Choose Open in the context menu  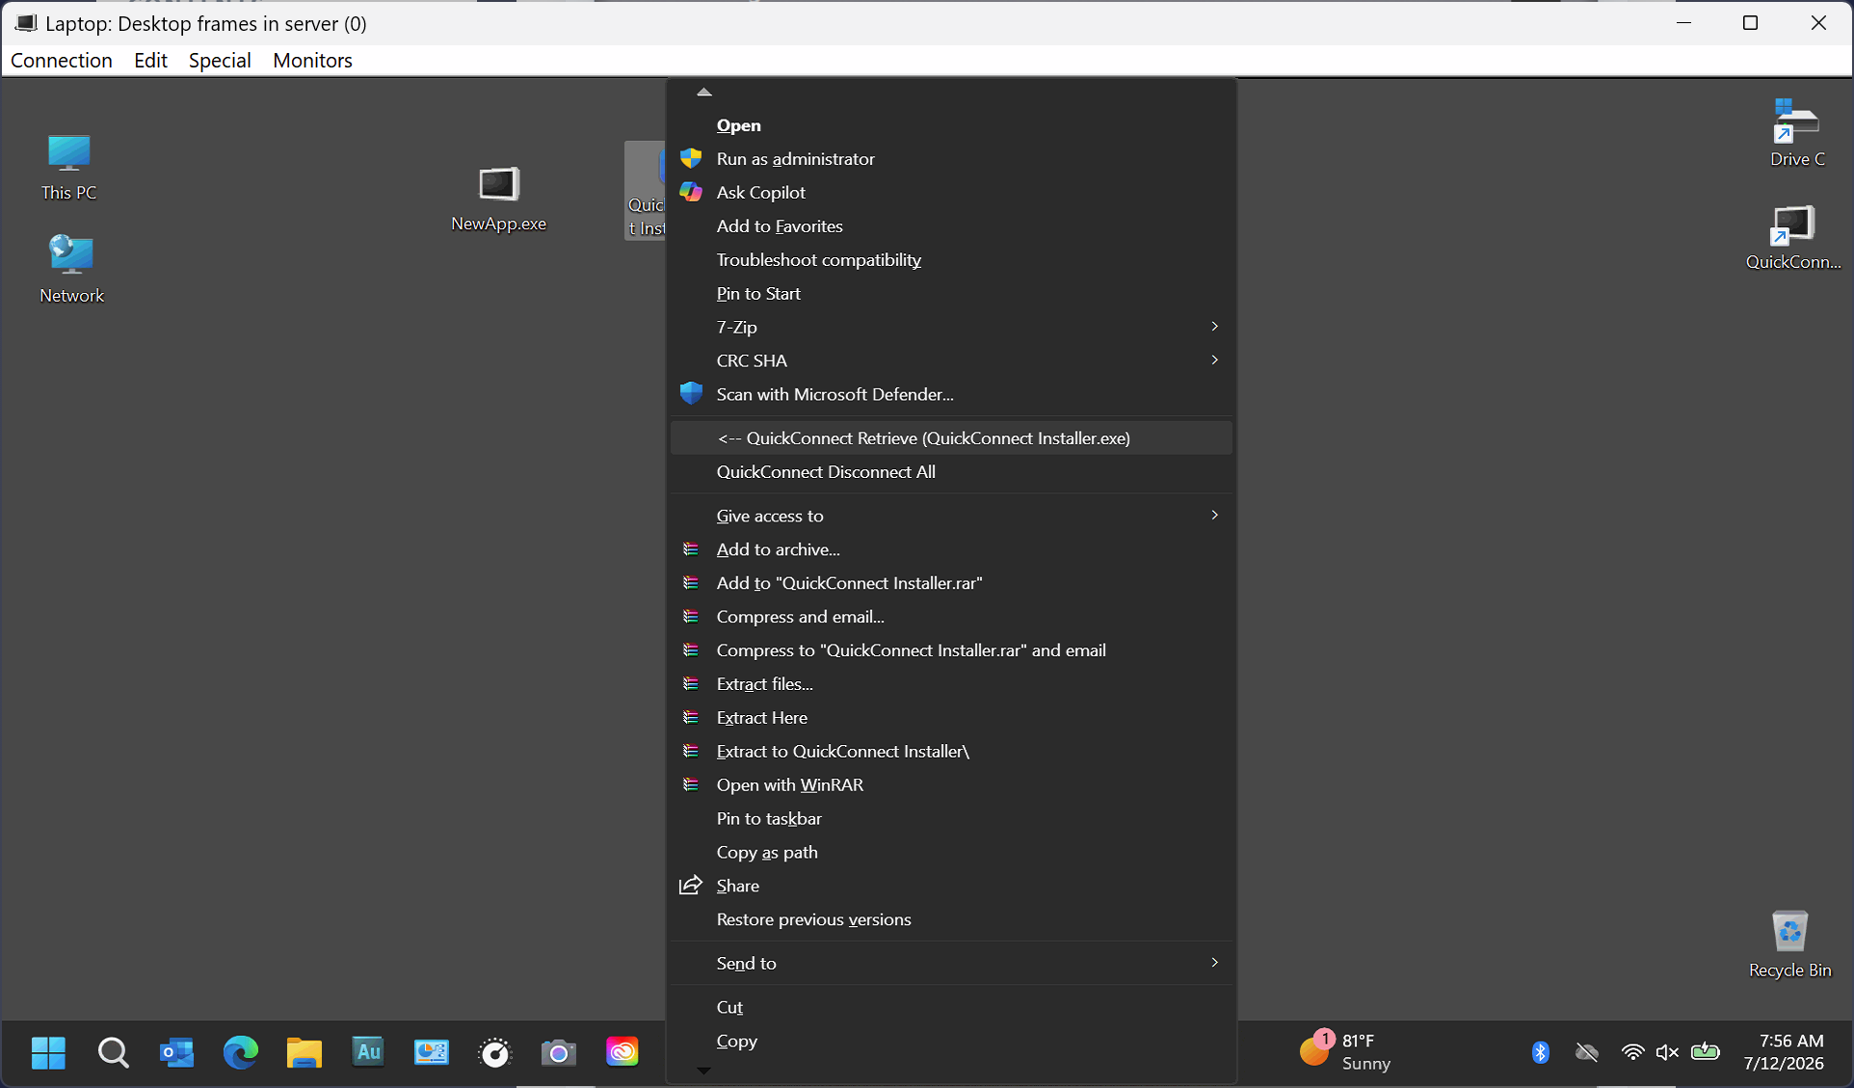coord(951,125)
